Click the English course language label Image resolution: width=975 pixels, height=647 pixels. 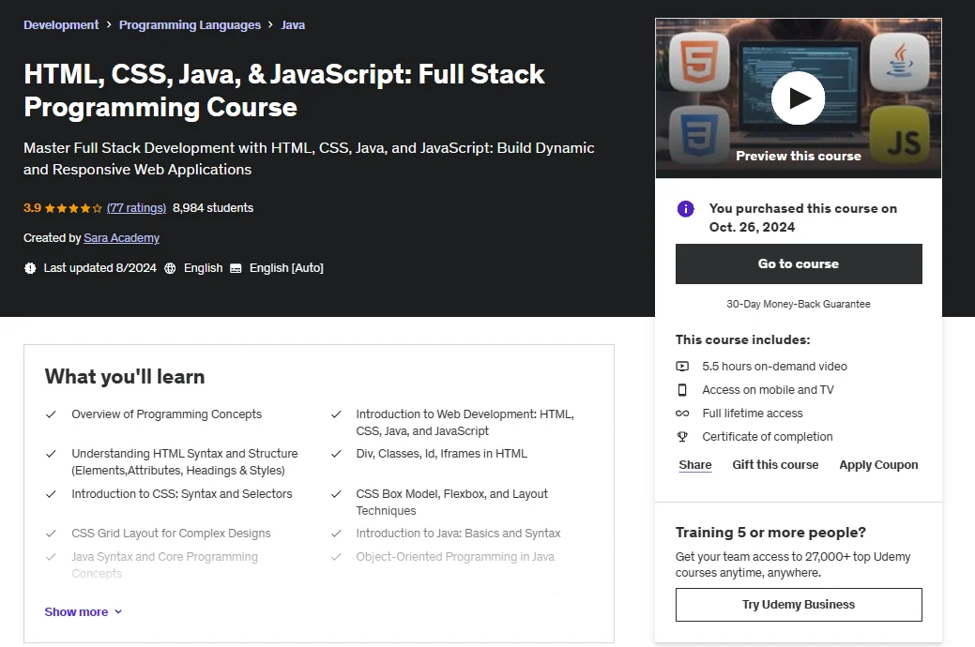click(204, 268)
